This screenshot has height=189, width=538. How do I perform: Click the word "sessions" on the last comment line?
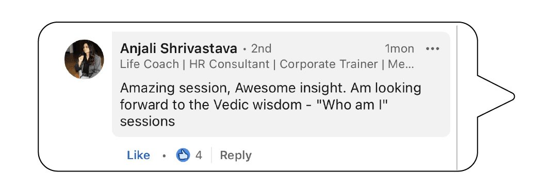coord(148,122)
